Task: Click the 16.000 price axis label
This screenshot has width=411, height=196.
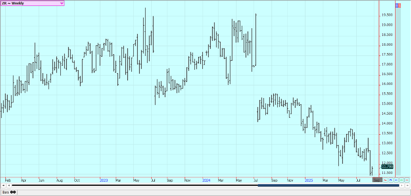Action: (x=387, y=84)
